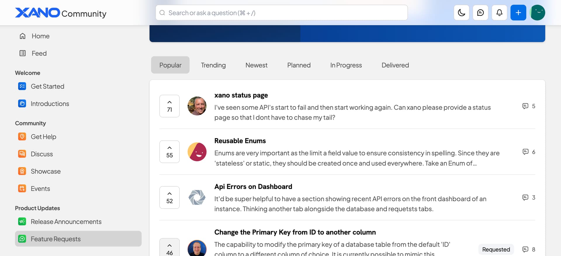
Task: Click the Feed list icon in sidebar
Action: (x=22, y=53)
